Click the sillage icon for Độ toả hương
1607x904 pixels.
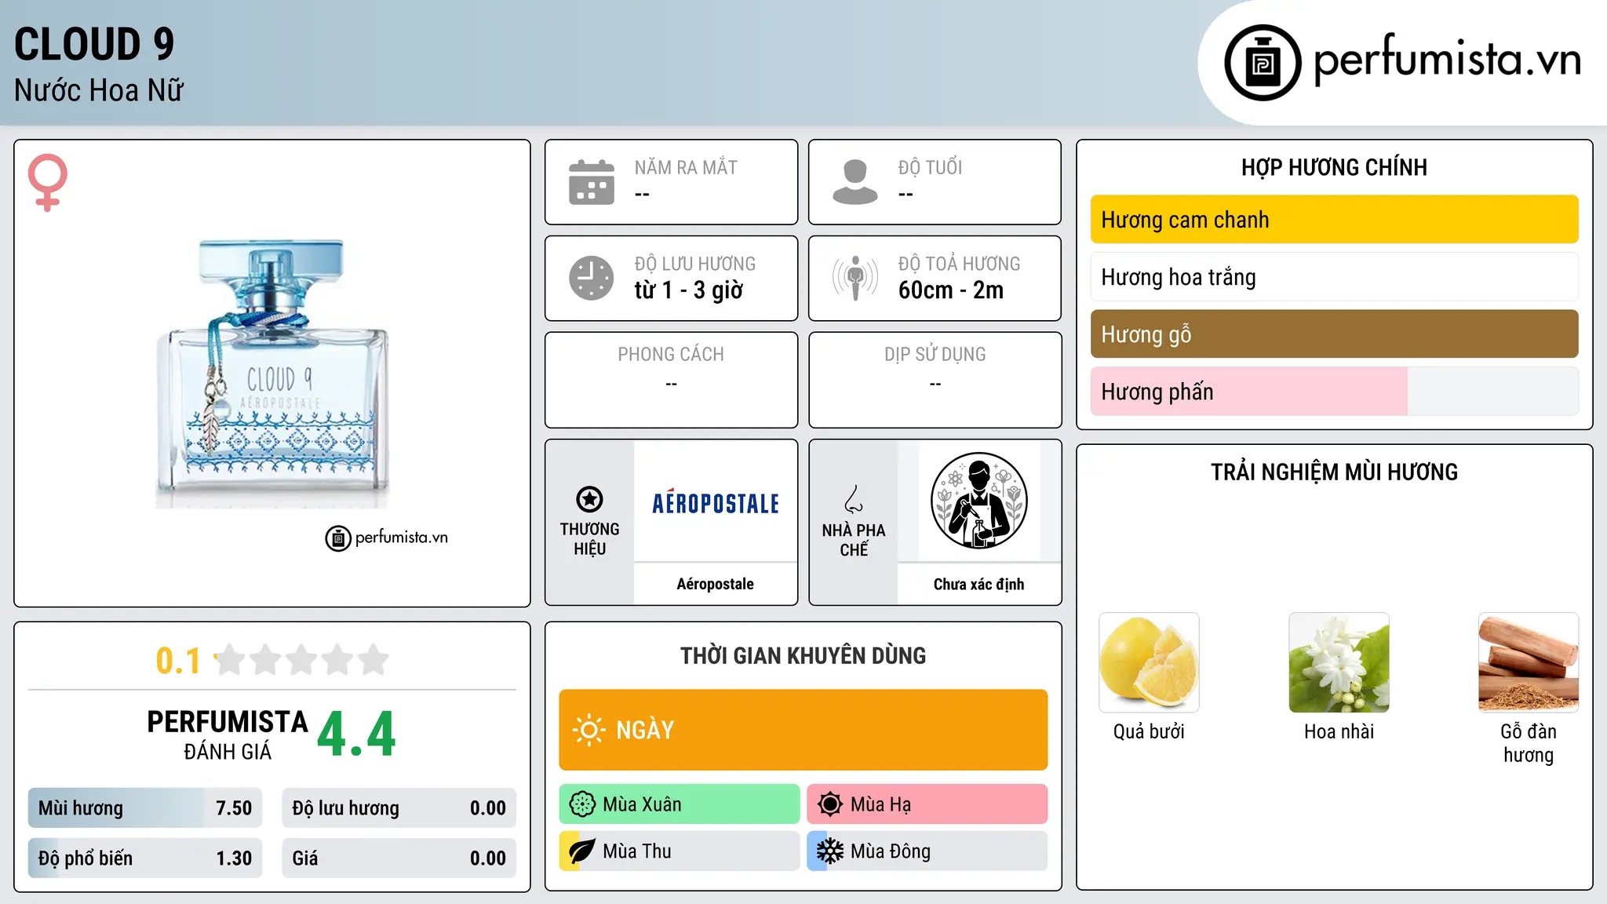click(x=855, y=278)
